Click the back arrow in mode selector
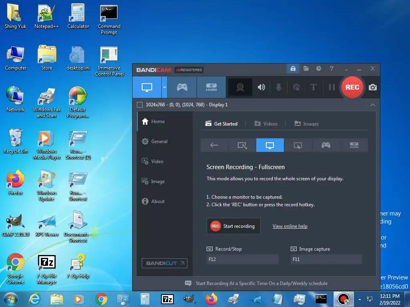 click(x=214, y=145)
